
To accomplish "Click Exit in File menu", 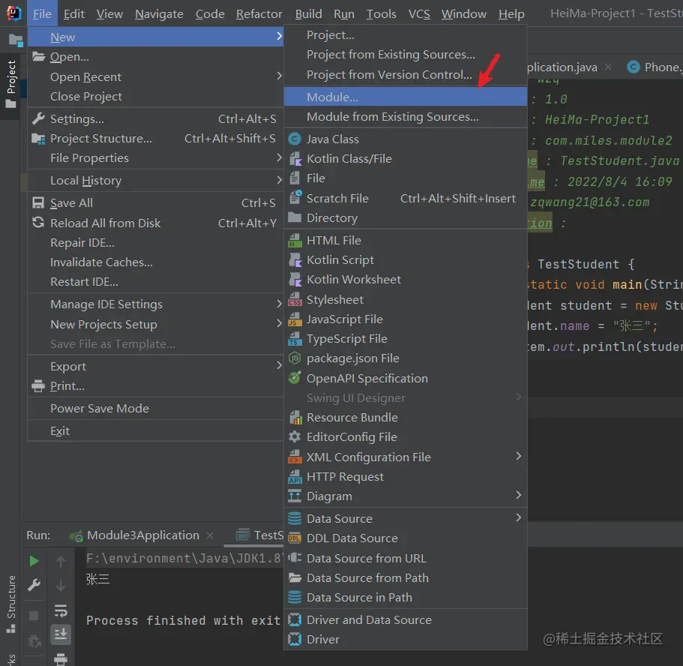I will coord(155,431).
